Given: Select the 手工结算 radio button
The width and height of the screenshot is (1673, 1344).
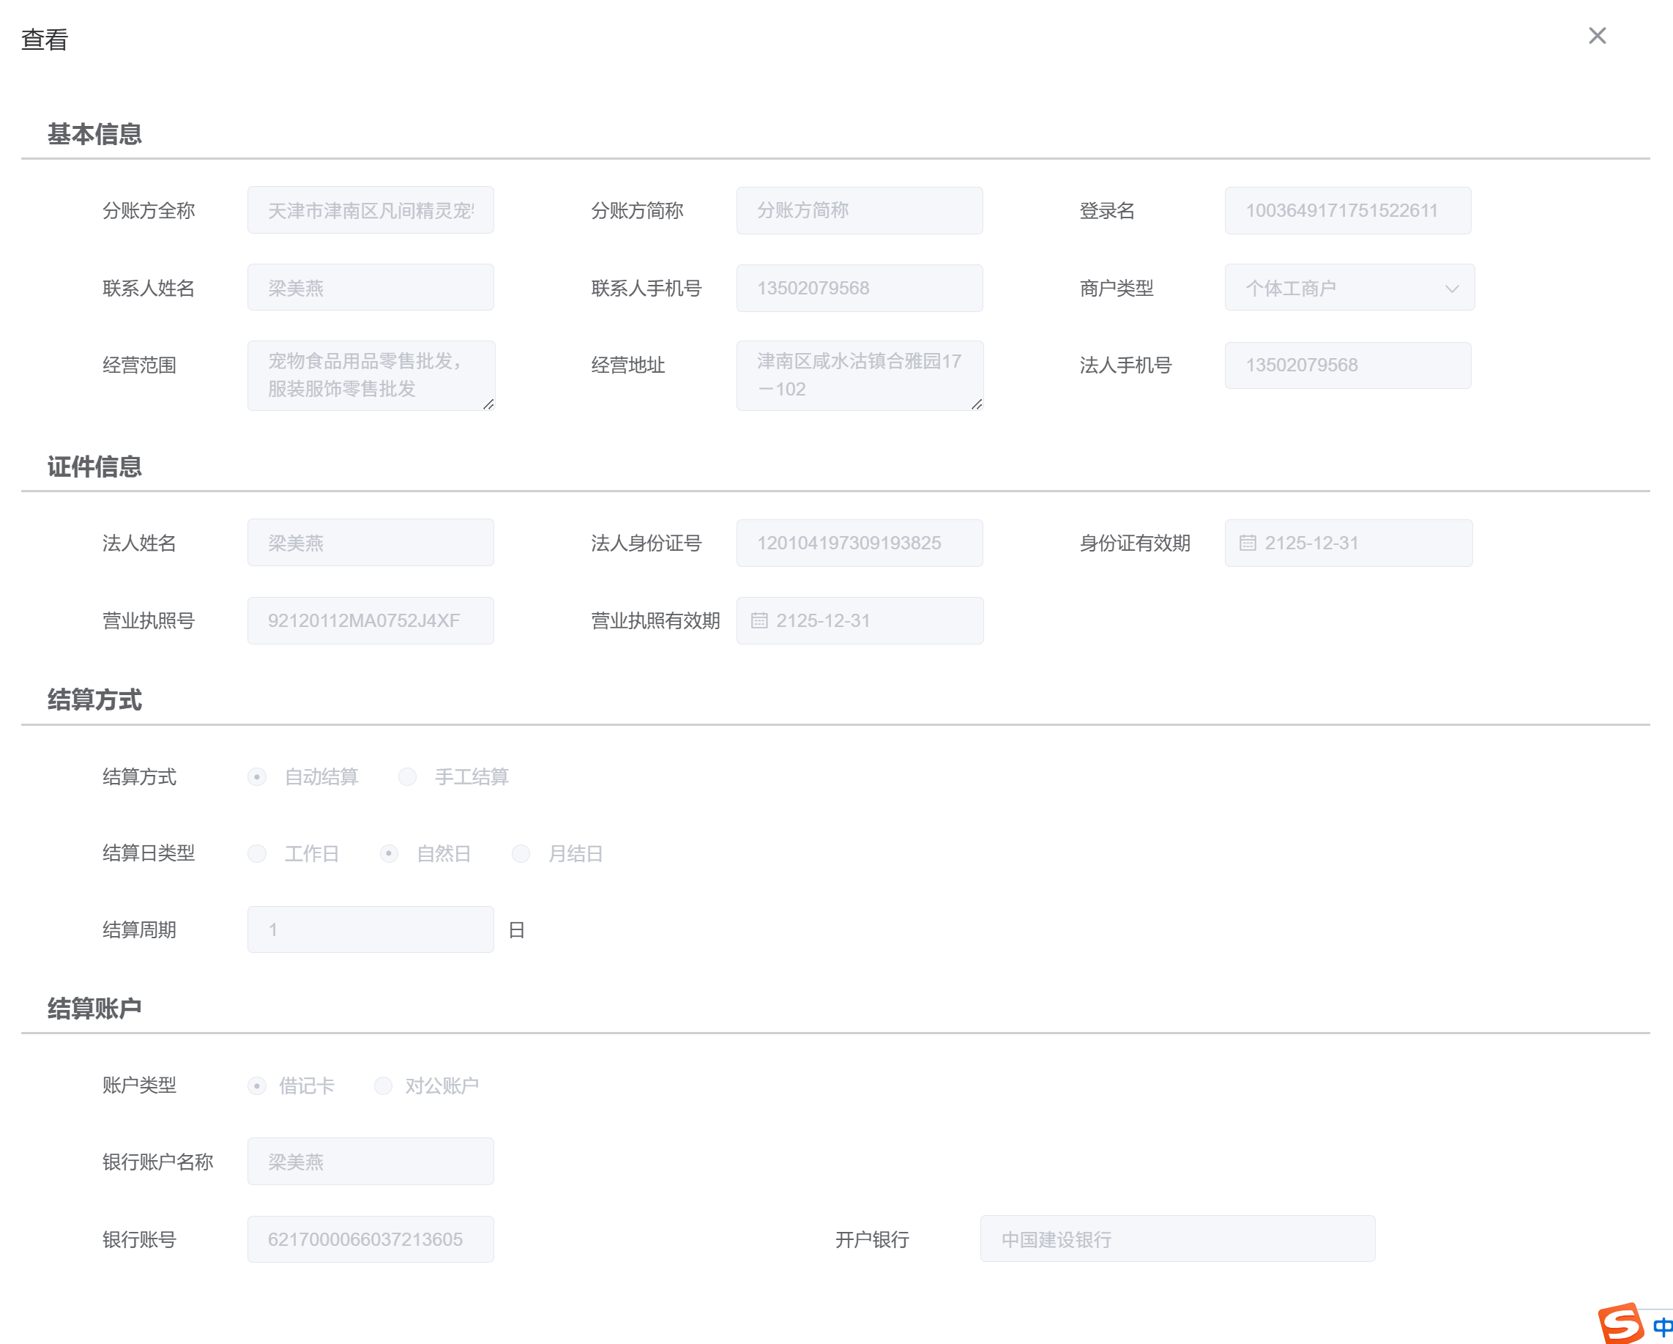Looking at the screenshot, I should coord(407,776).
